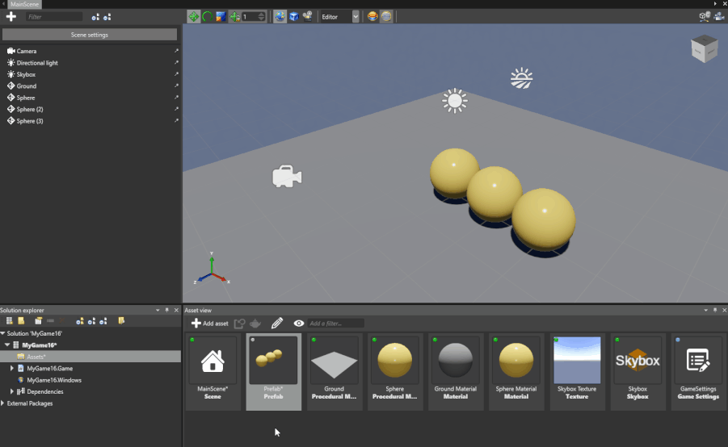Switch to the MainScene tab
The height and width of the screenshot is (447, 728).
click(x=24, y=4)
